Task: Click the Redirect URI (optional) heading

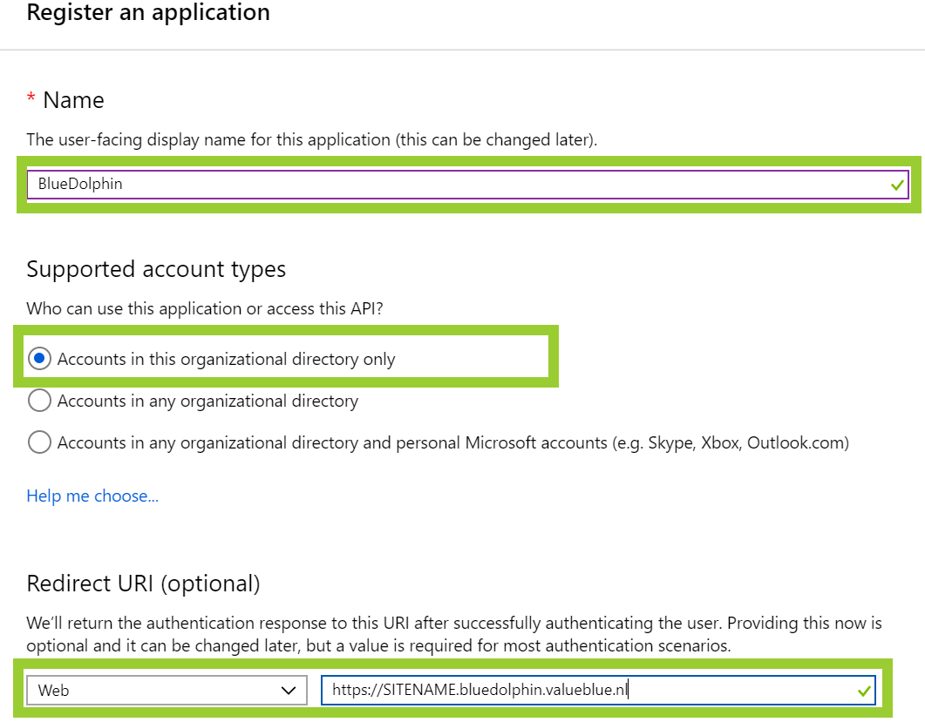Action: tap(143, 584)
